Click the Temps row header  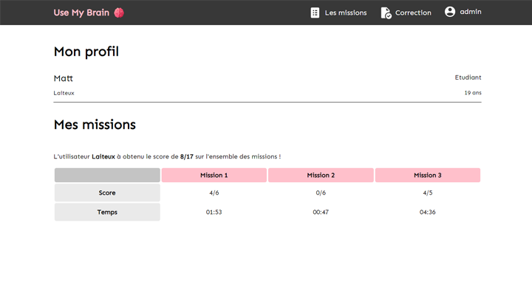click(x=107, y=212)
